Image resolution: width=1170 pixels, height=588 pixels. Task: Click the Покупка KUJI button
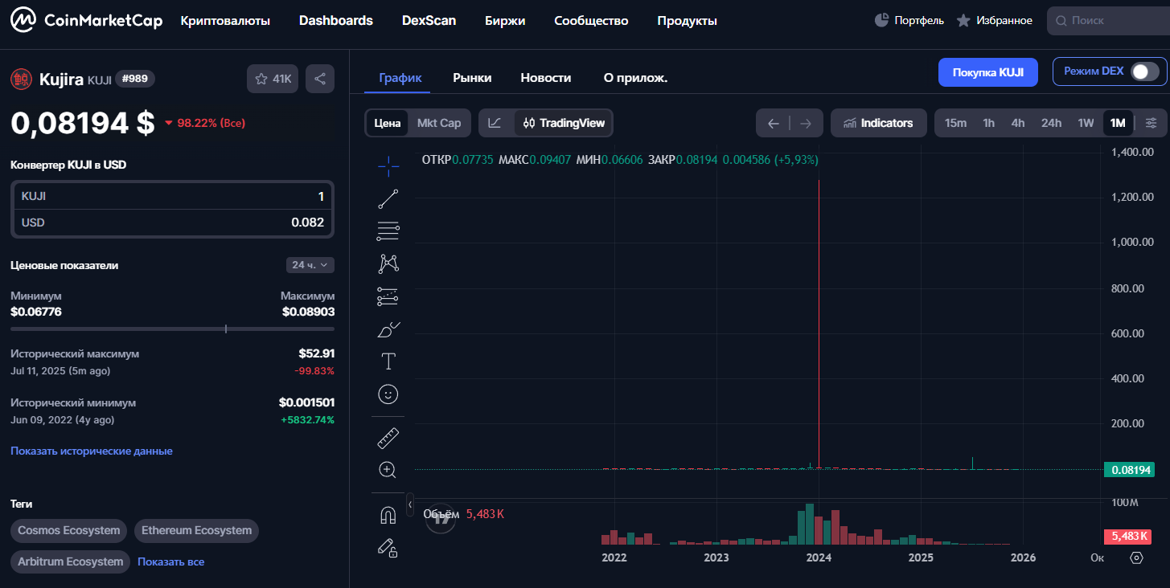(987, 72)
